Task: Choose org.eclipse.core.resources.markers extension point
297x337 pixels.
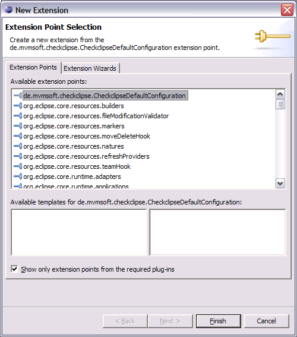Action: click(74, 126)
